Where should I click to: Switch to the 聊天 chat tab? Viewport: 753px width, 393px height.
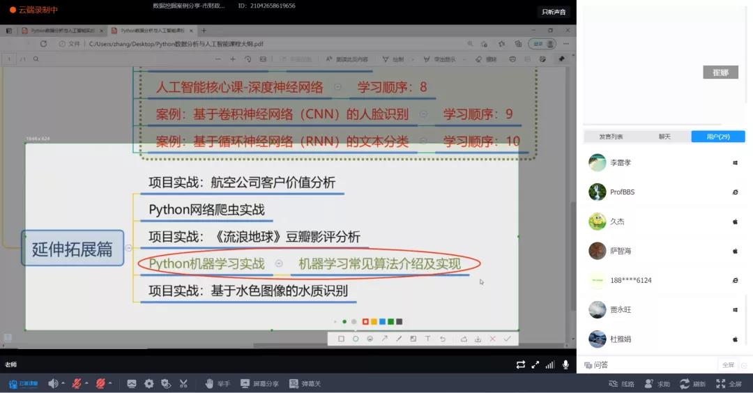(x=664, y=137)
